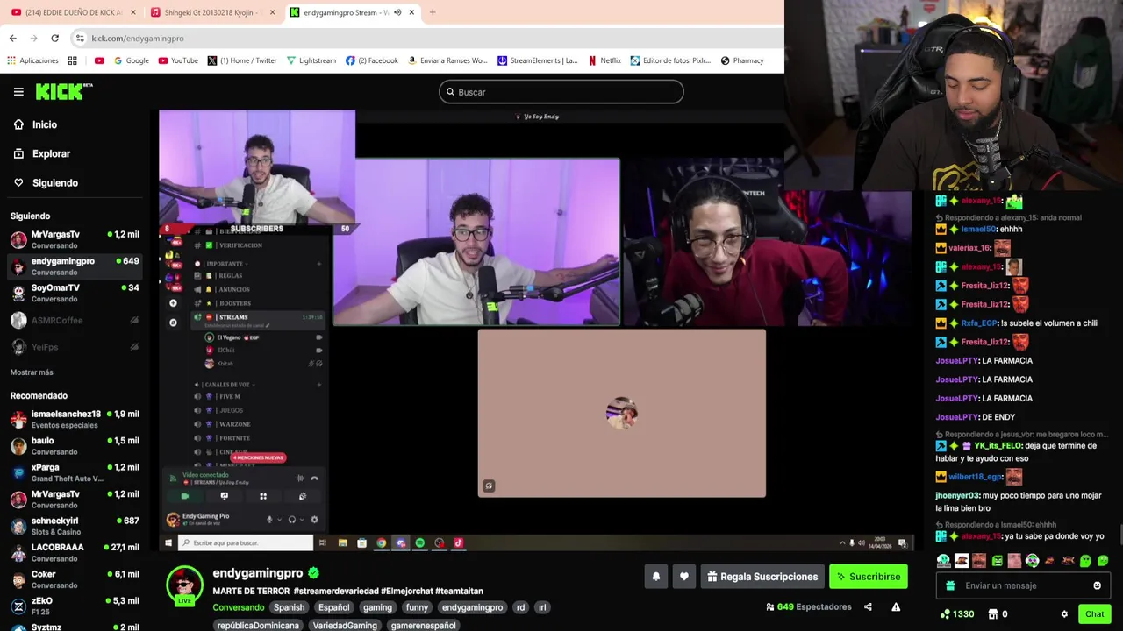Open the chat shop icon showing 0

coord(998,614)
